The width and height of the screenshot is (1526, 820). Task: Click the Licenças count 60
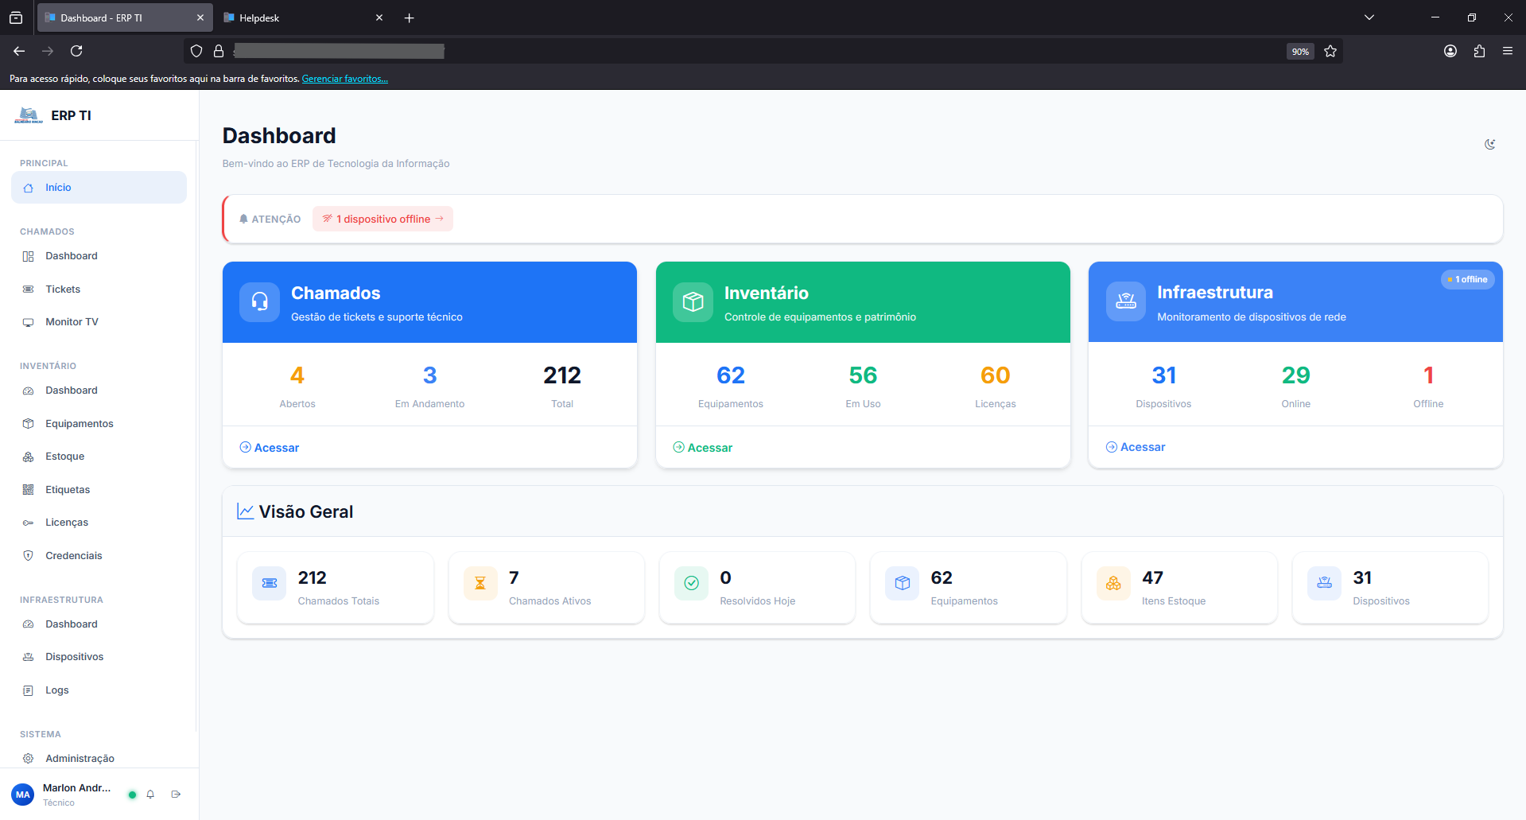coord(996,375)
